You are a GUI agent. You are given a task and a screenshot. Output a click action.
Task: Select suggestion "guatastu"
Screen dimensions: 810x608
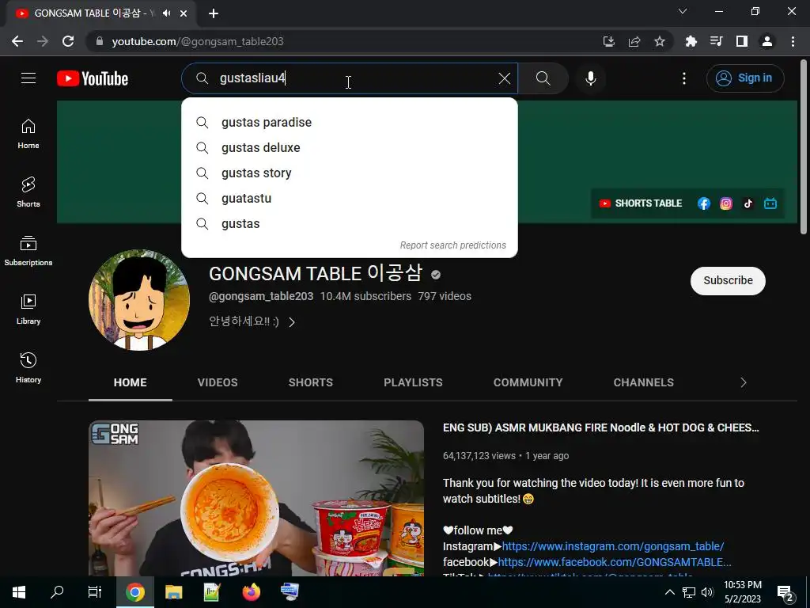pos(349,199)
